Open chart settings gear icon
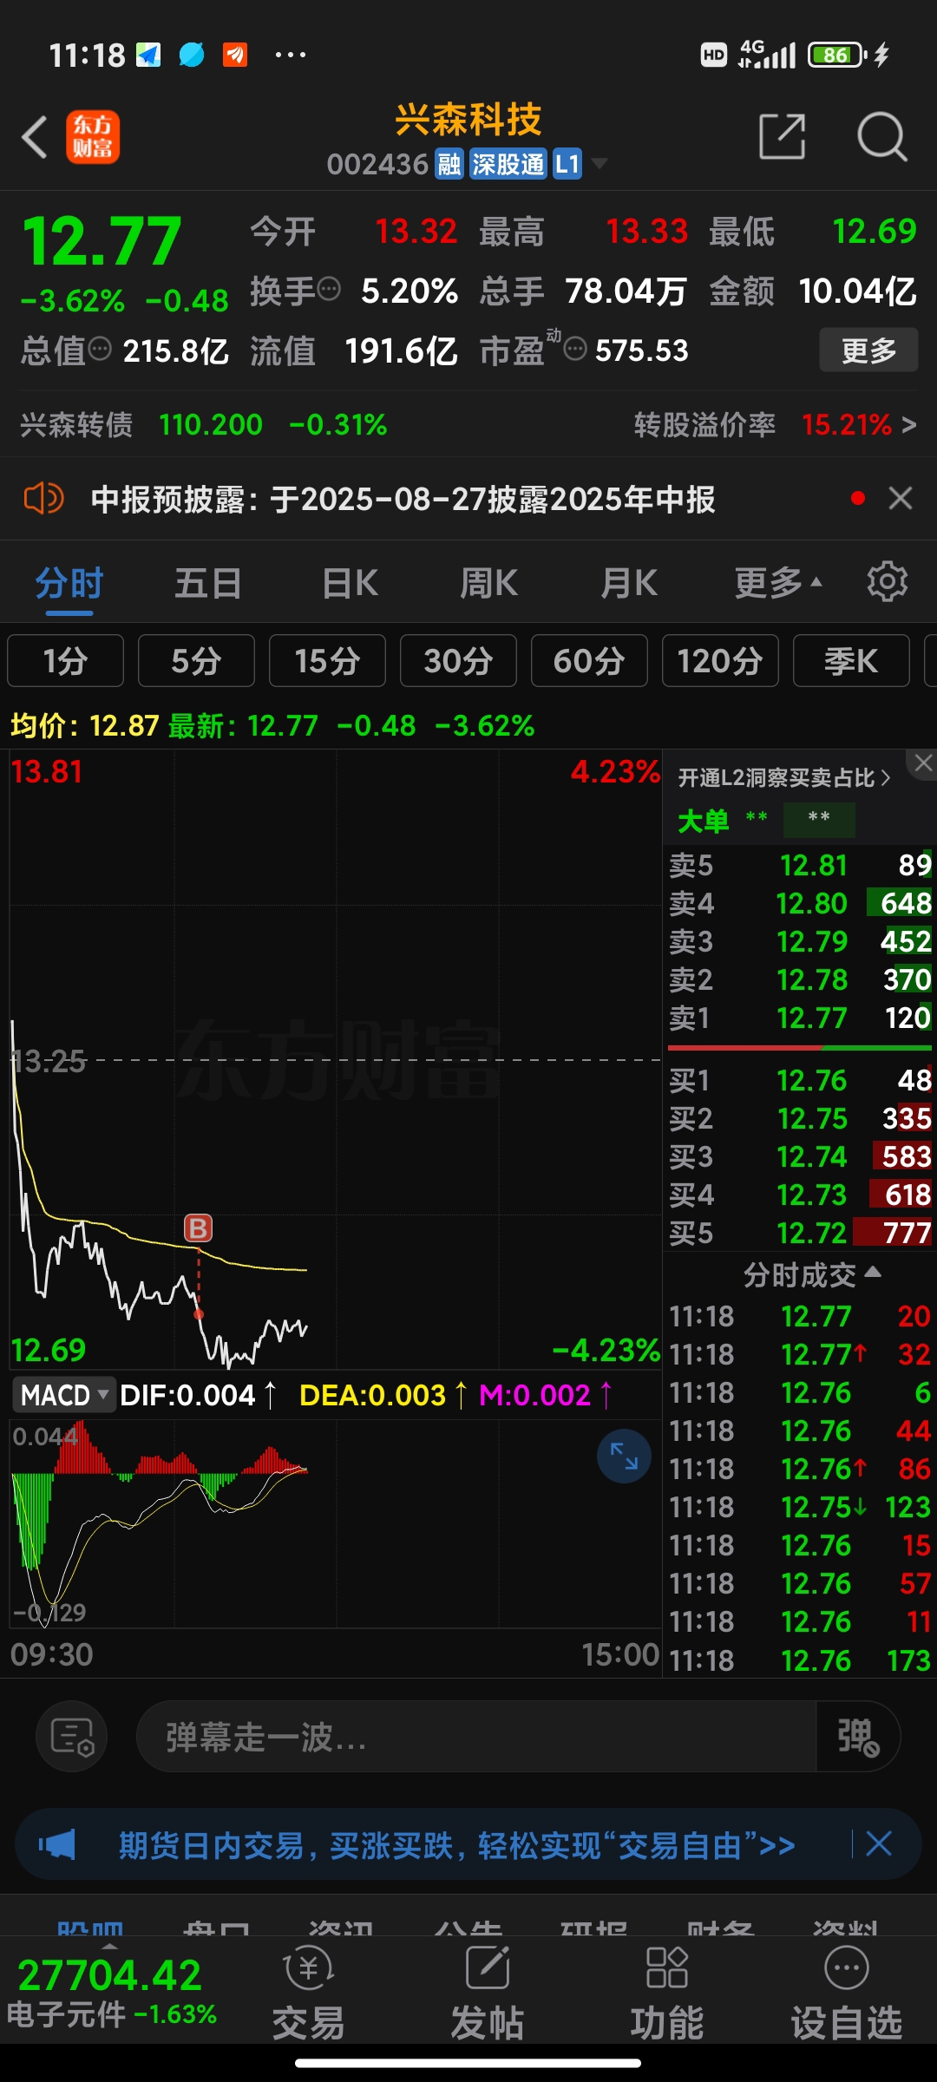Viewport: 937px width, 2082px height. 887,581
